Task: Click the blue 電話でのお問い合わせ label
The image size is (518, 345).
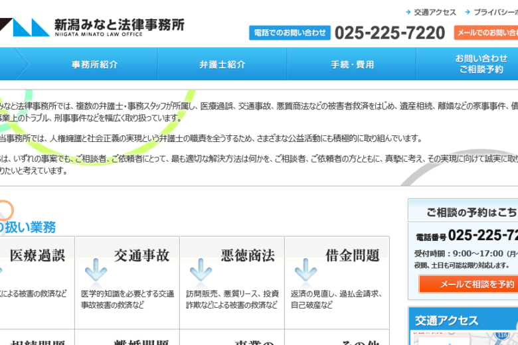Action: (x=289, y=33)
